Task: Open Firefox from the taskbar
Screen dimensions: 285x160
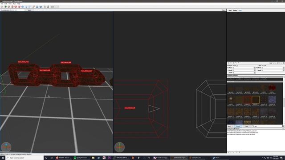Action: point(63,158)
